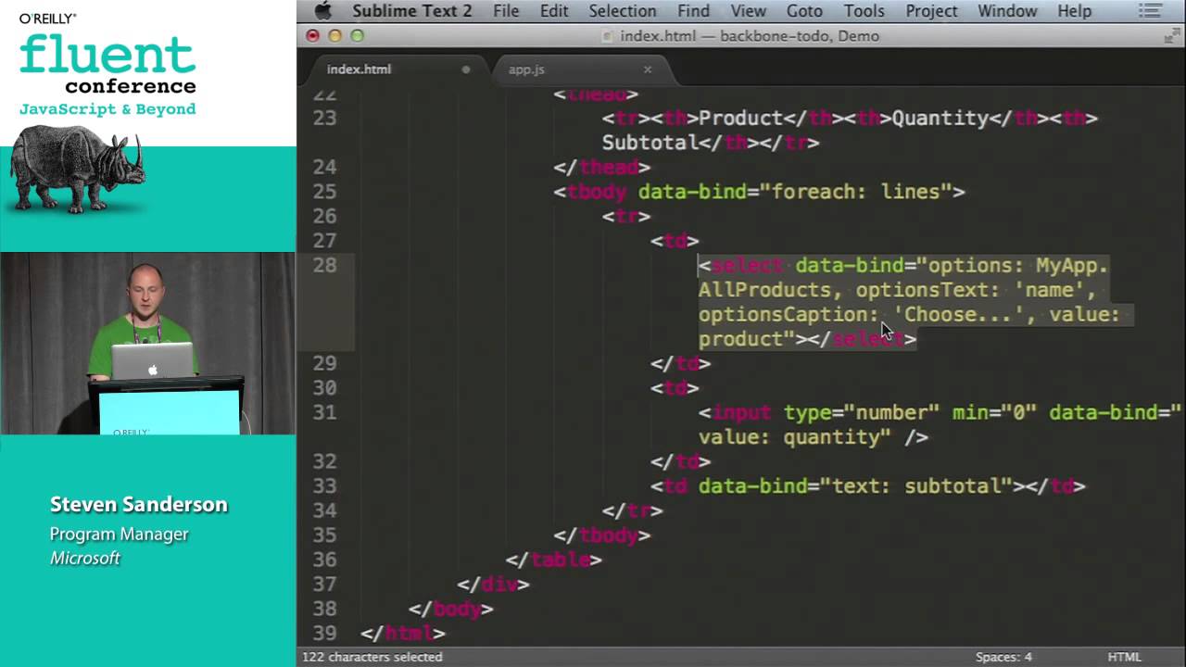The height and width of the screenshot is (667, 1186).
Task: Click the '122 characters selected' status text
Action: [372, 657]
